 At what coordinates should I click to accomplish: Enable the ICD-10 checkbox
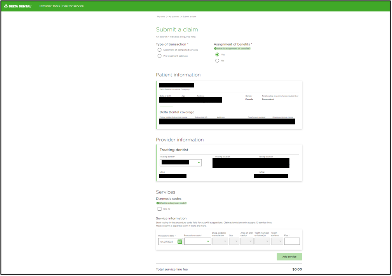point(160,209)
